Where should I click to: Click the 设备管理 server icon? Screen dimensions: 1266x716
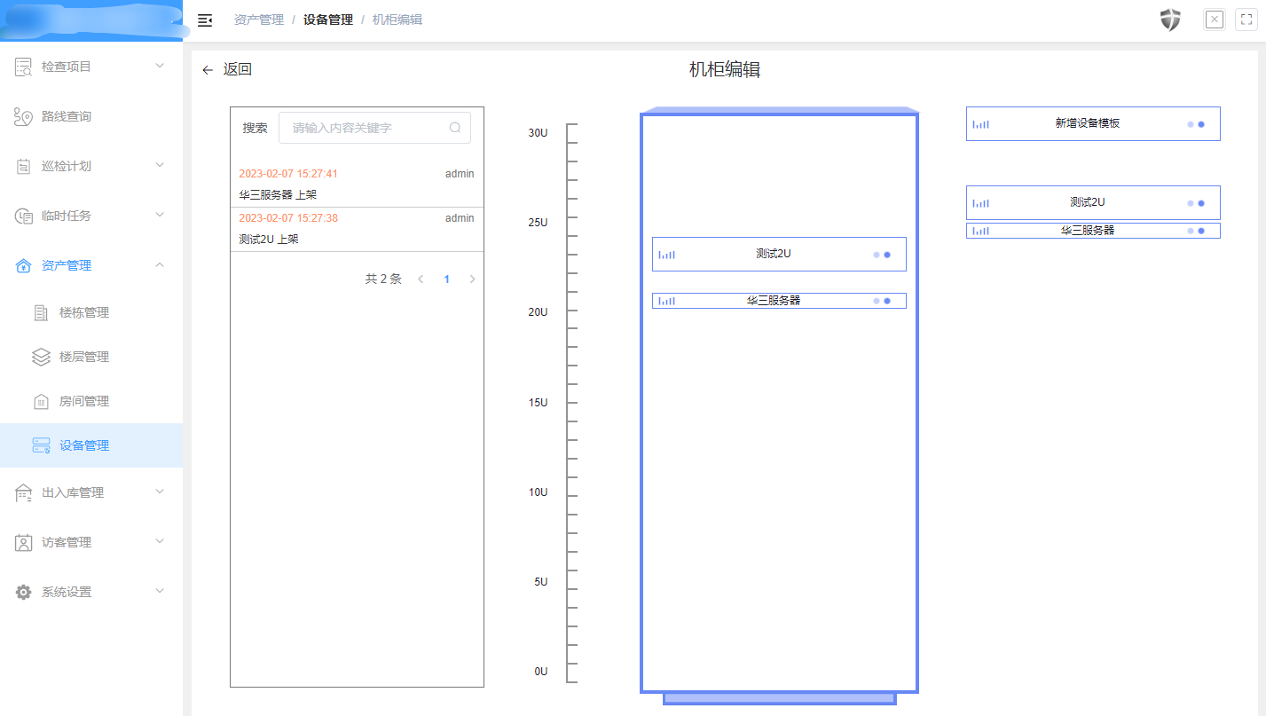point(41,445)
